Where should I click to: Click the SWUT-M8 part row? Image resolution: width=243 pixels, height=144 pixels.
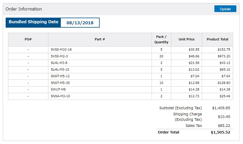(121, 90)
